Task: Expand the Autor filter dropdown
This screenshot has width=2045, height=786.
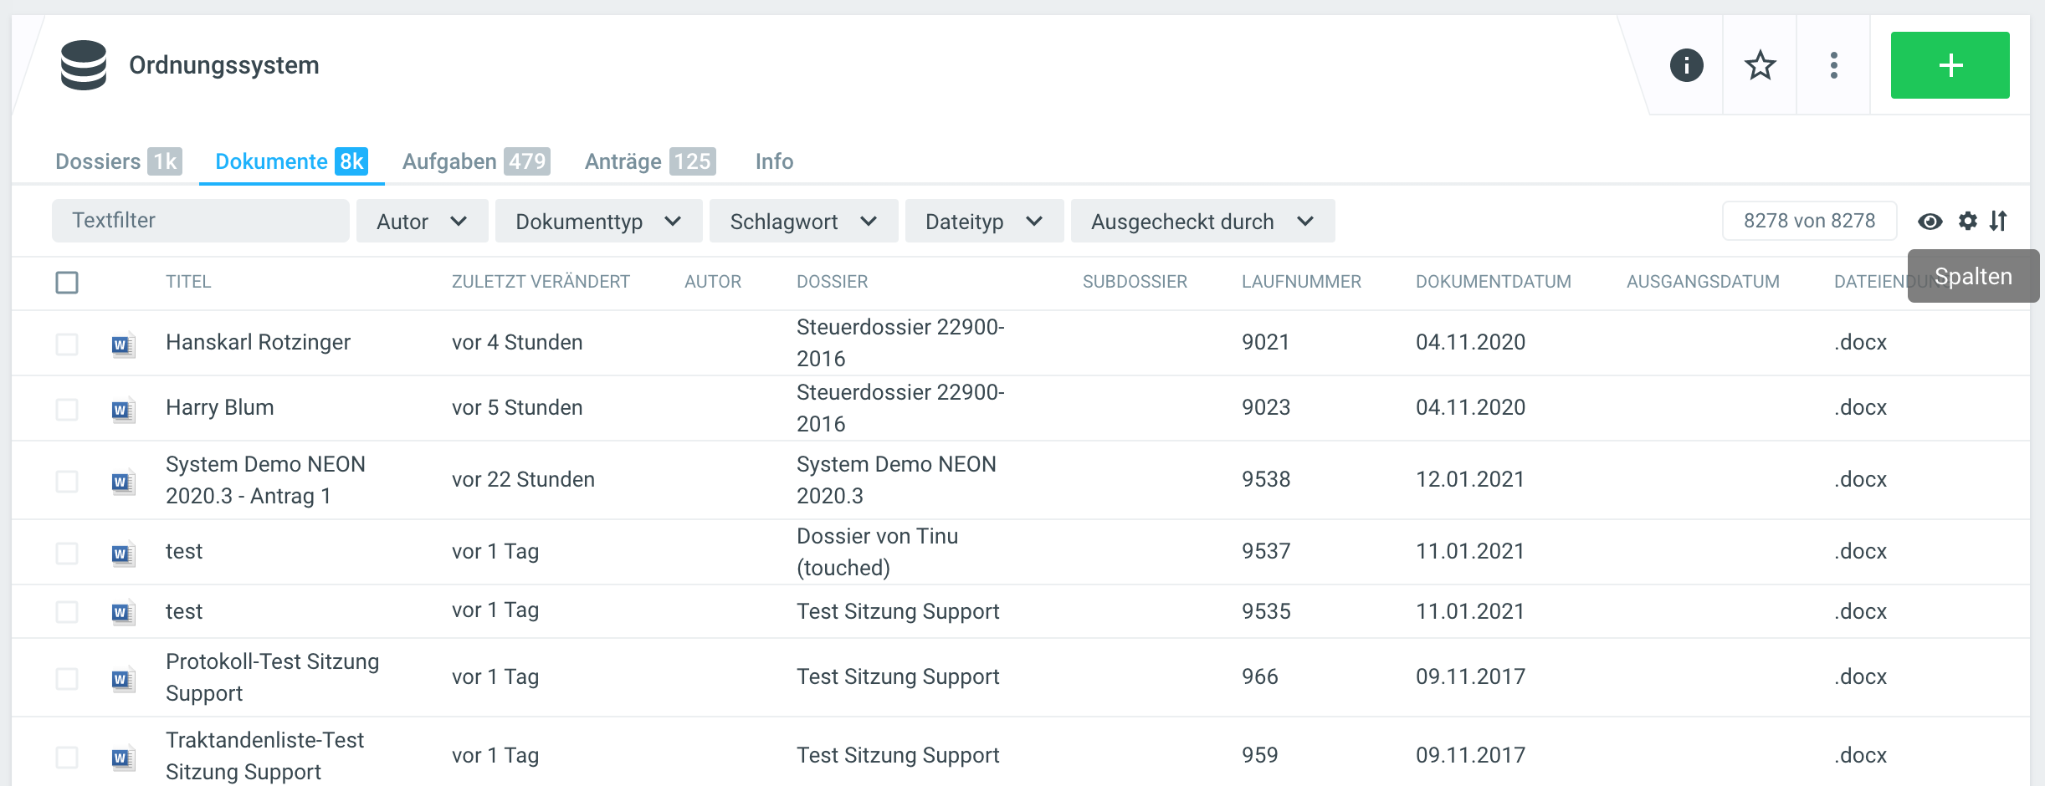Action: (x=422, y=221)
